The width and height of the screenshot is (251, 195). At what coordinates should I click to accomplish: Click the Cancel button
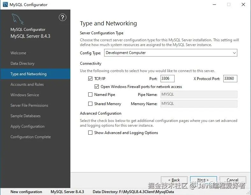coord(233,180)
